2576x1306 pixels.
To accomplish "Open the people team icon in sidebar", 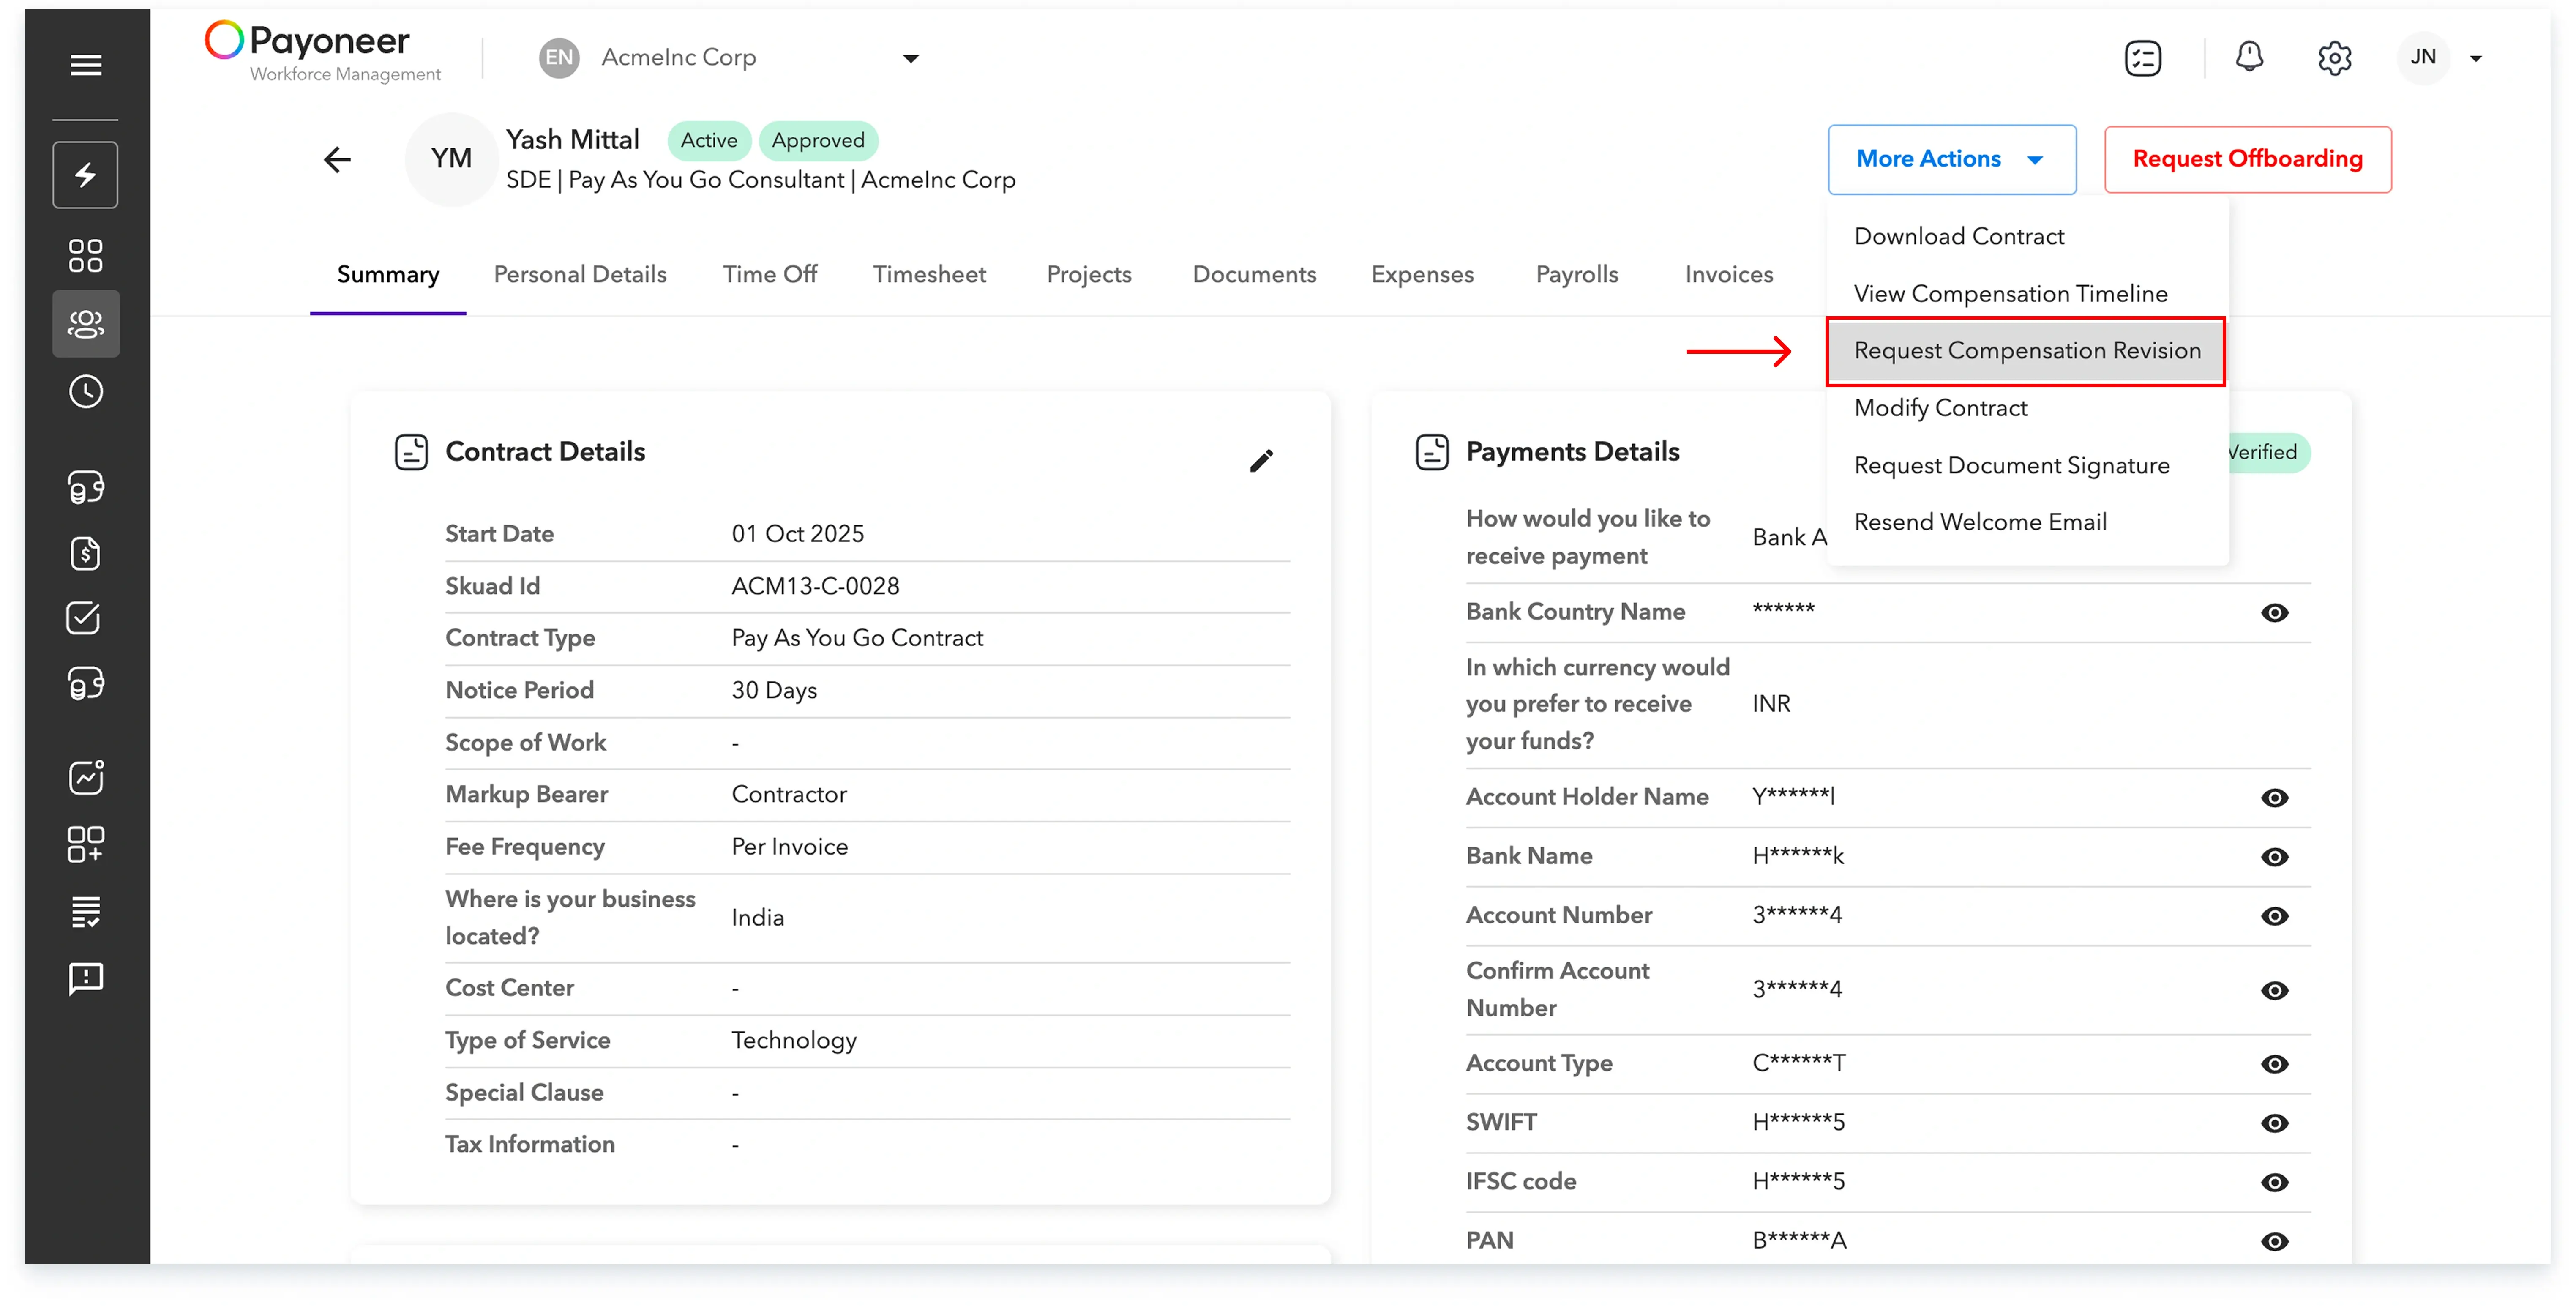I will pyautogui.click(x=86, y=323).
